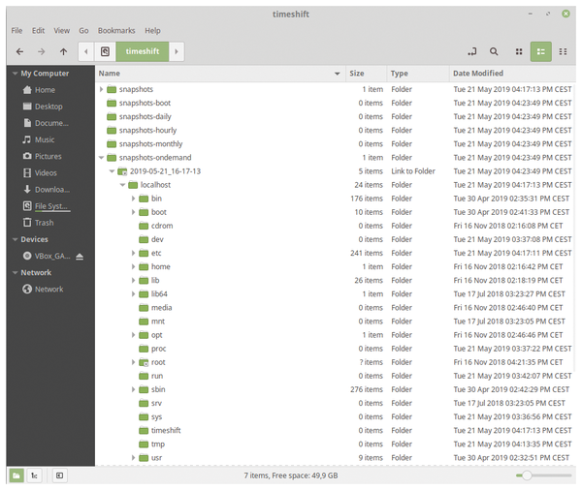Navigate up to the parent folder

[63, 51]
